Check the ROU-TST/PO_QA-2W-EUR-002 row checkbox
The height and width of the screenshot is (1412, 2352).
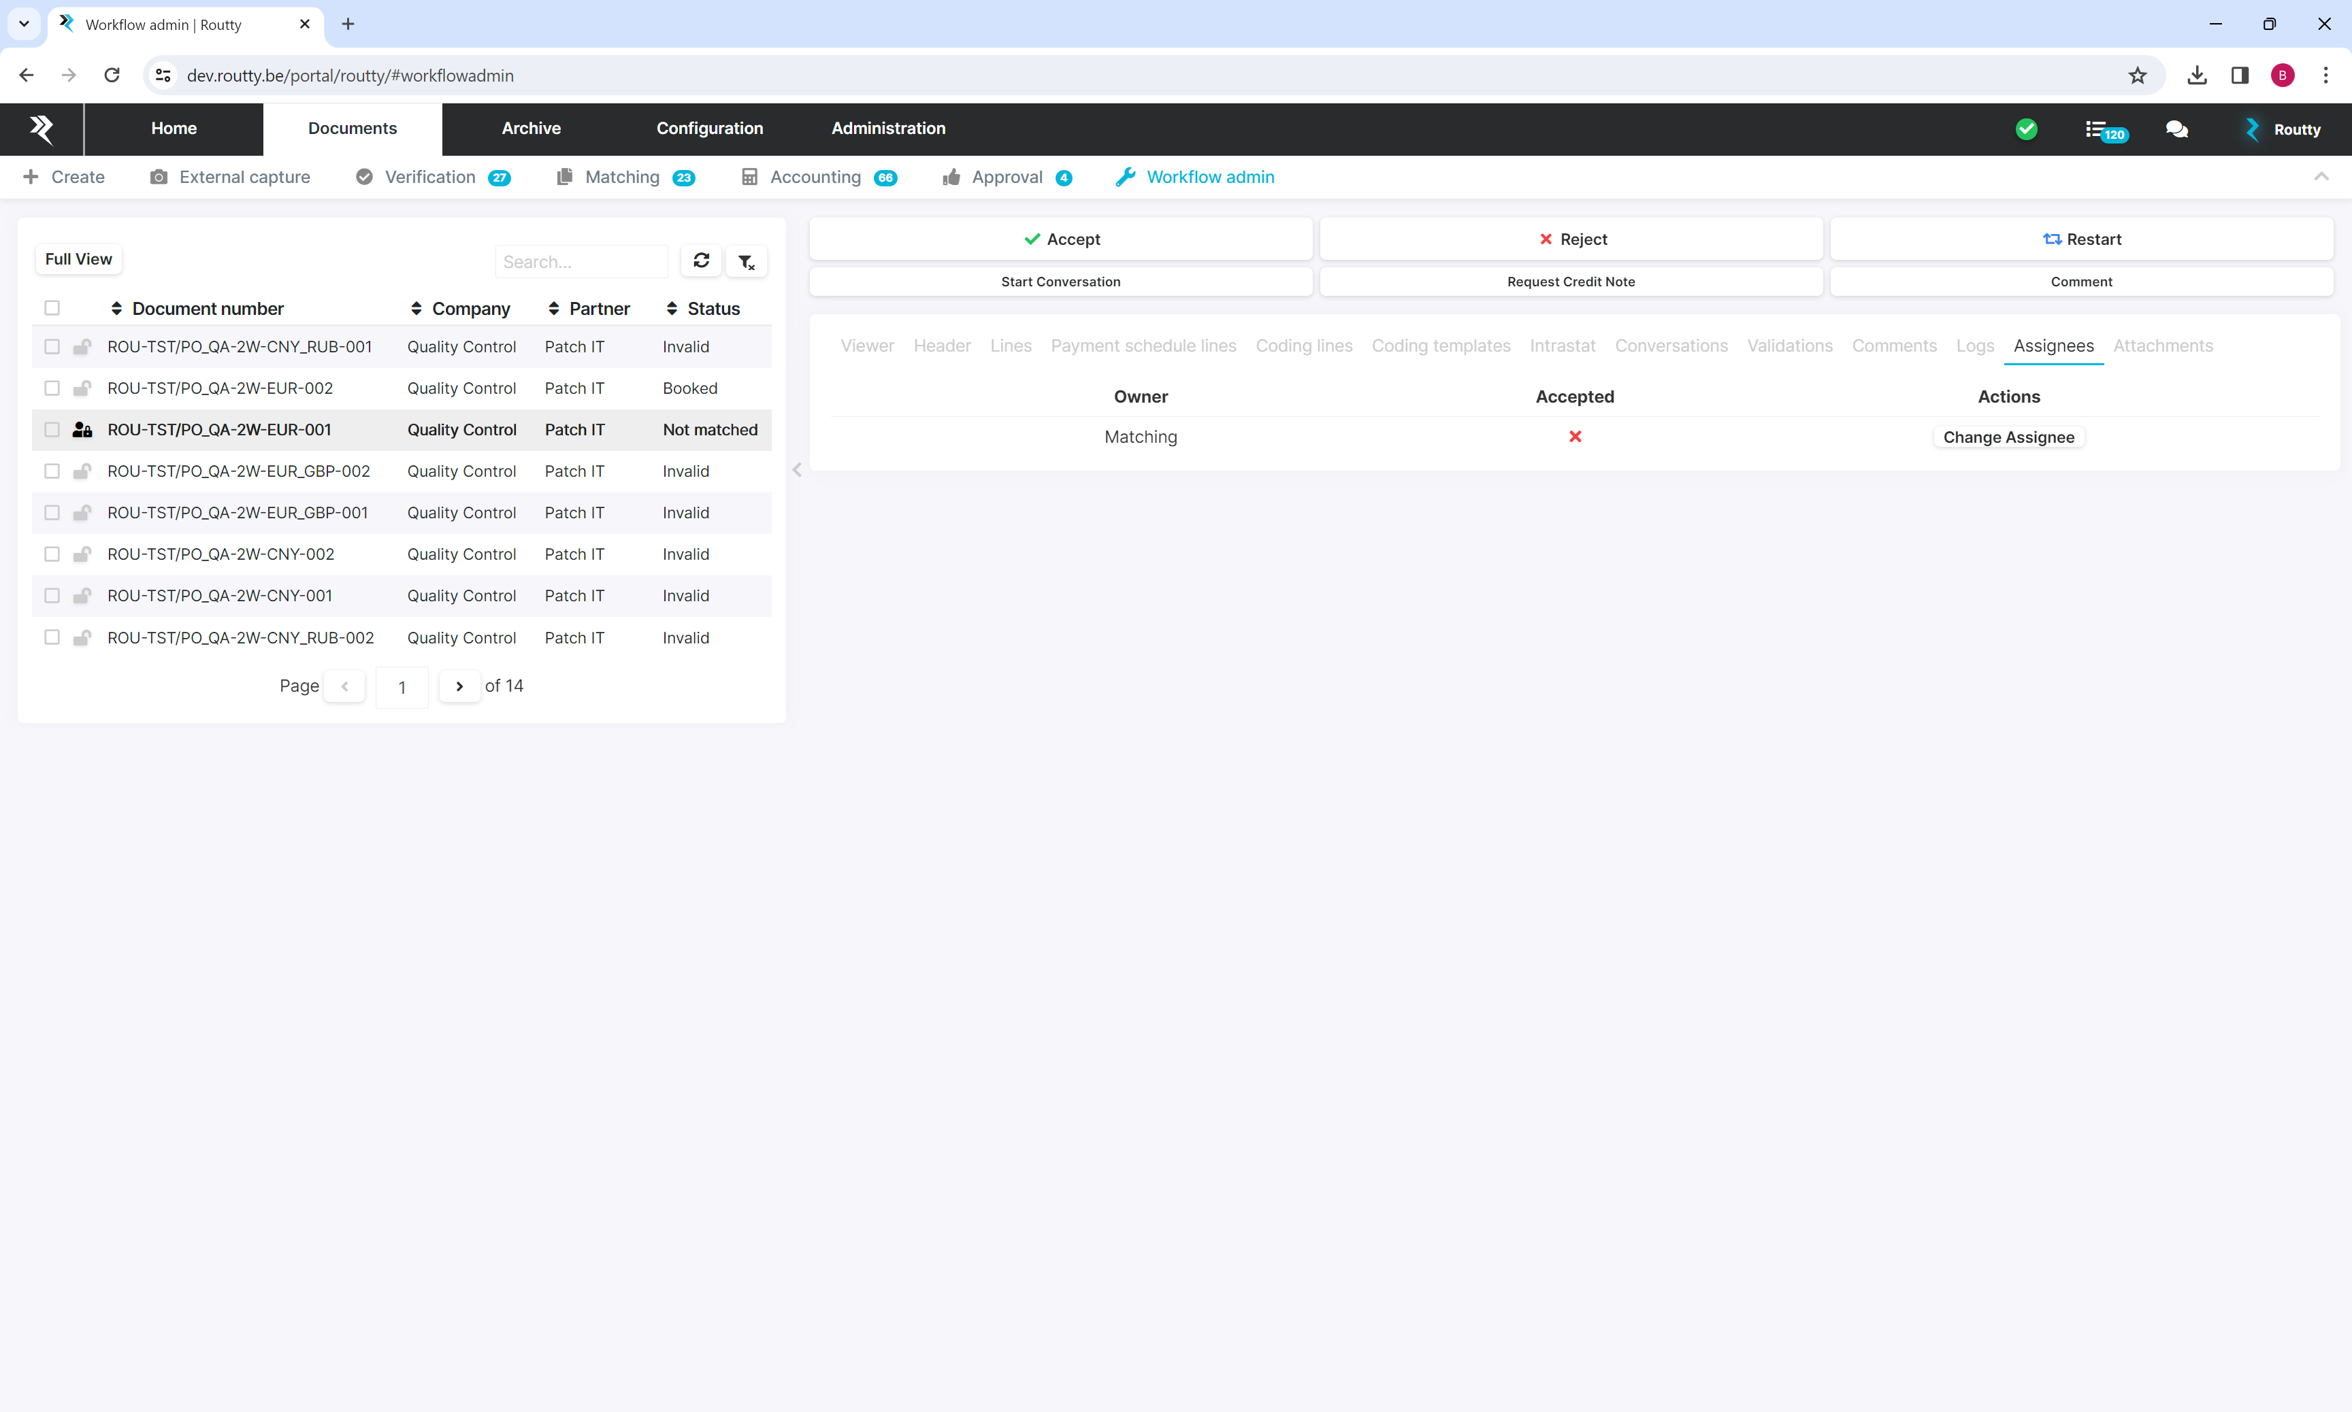click(x=52, y=388)
